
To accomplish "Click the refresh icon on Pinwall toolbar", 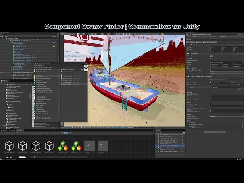I will coord(63,133).
